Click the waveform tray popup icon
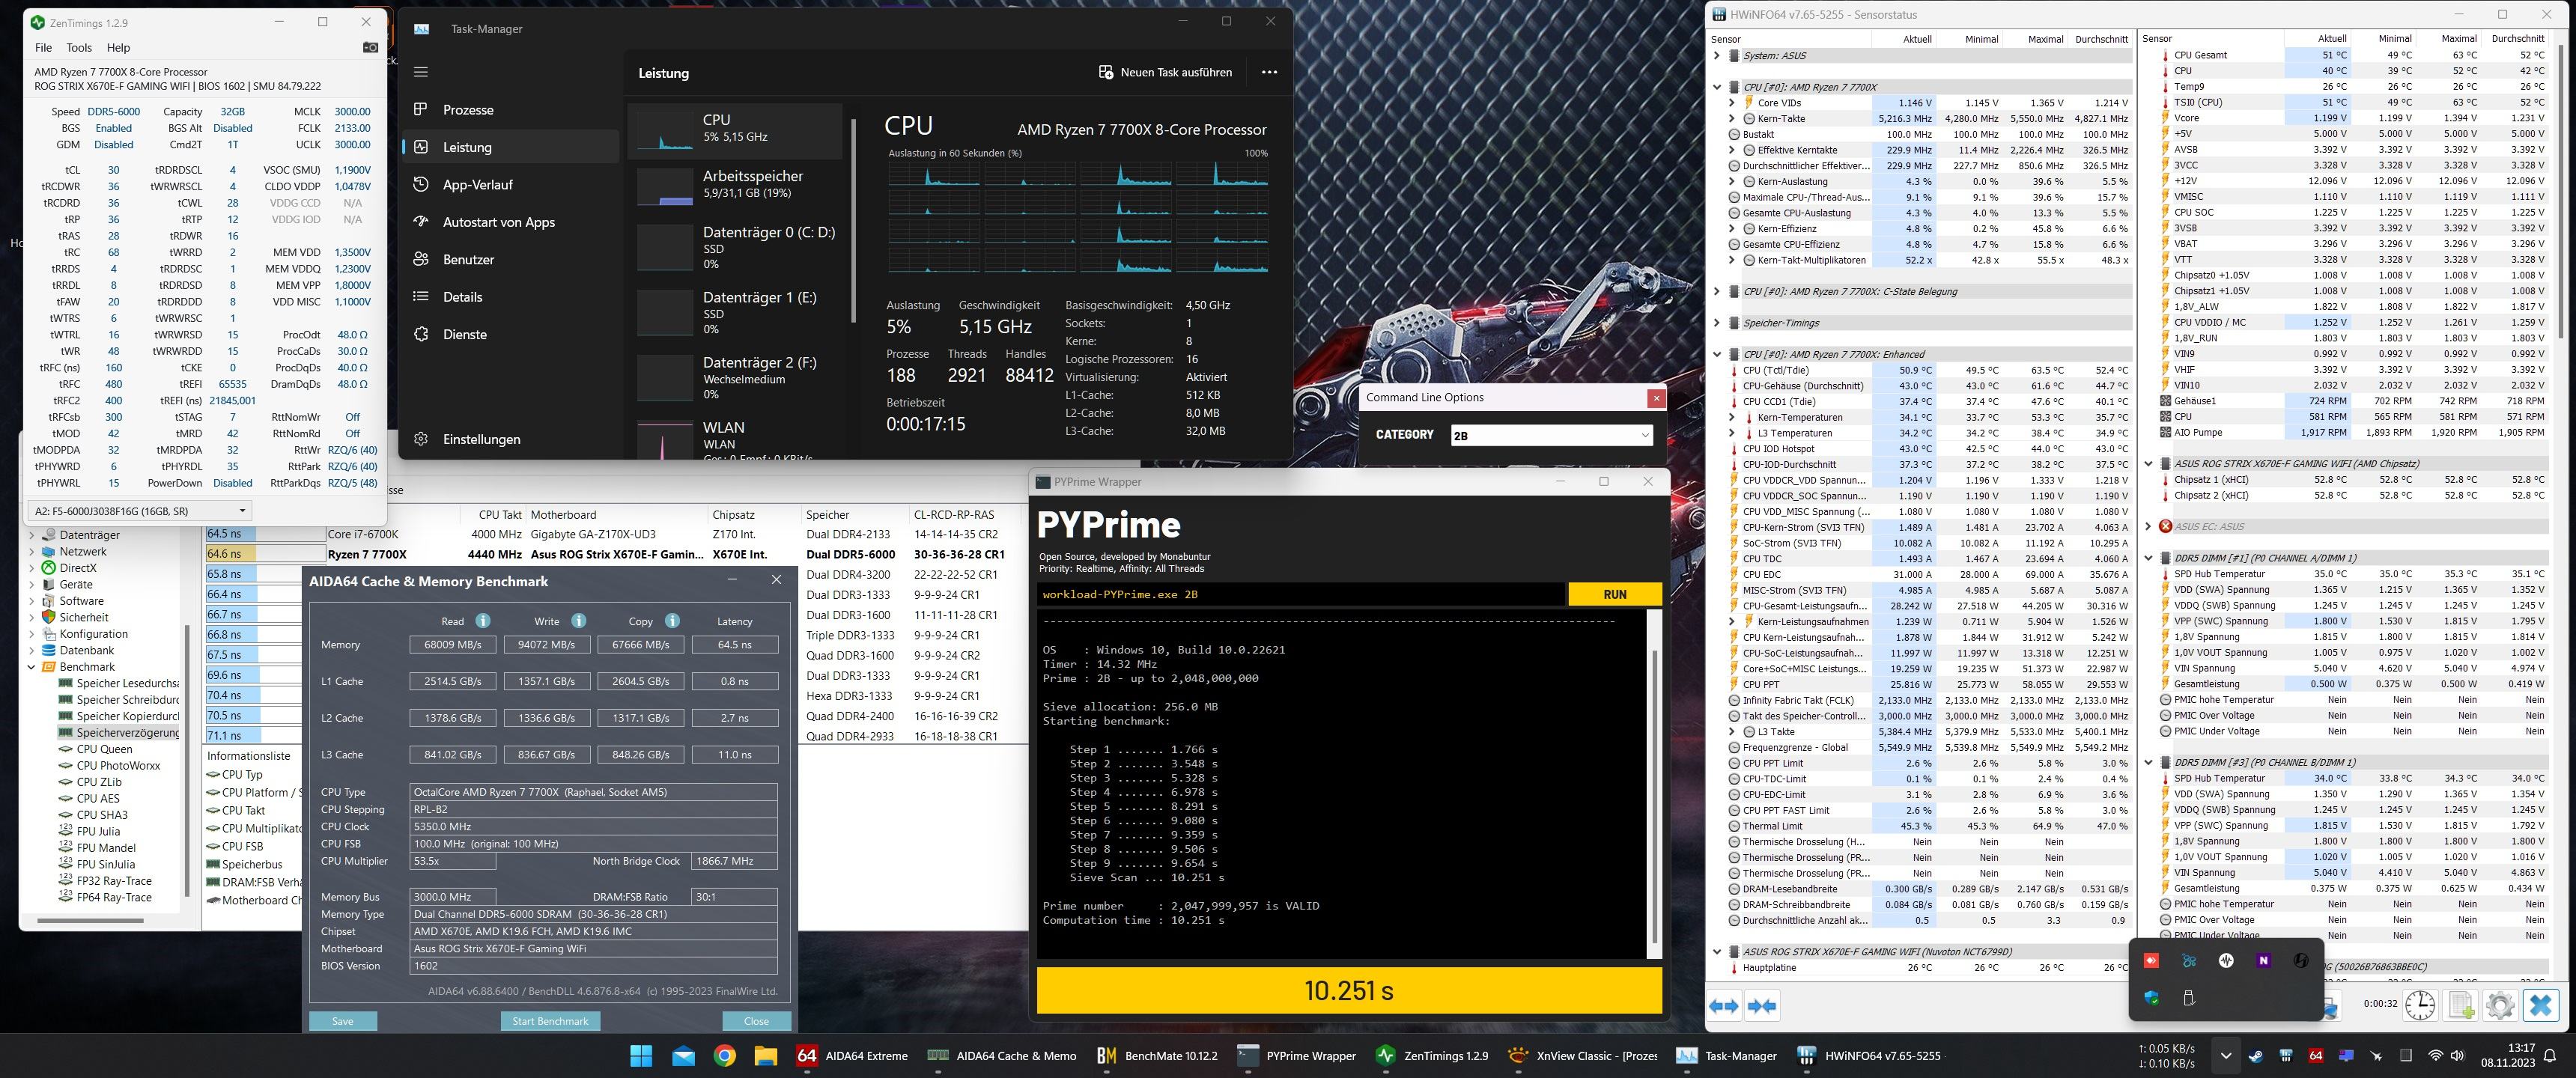This screenshot has width=2576, height=1078. pos(2226,960)
